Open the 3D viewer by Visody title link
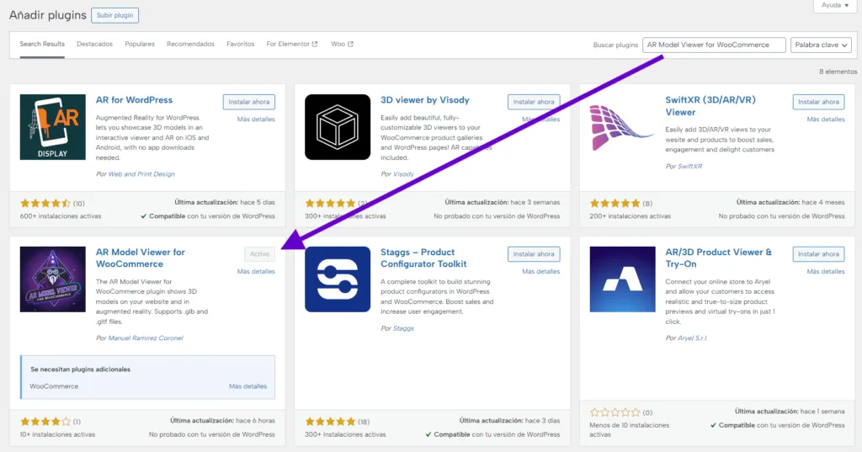 pos(425,100)
